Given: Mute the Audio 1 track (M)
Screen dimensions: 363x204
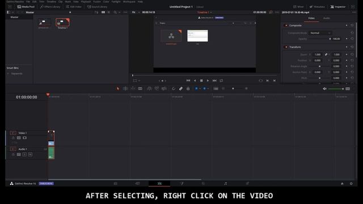Looking at the screenshot, I should pos(30,154).
